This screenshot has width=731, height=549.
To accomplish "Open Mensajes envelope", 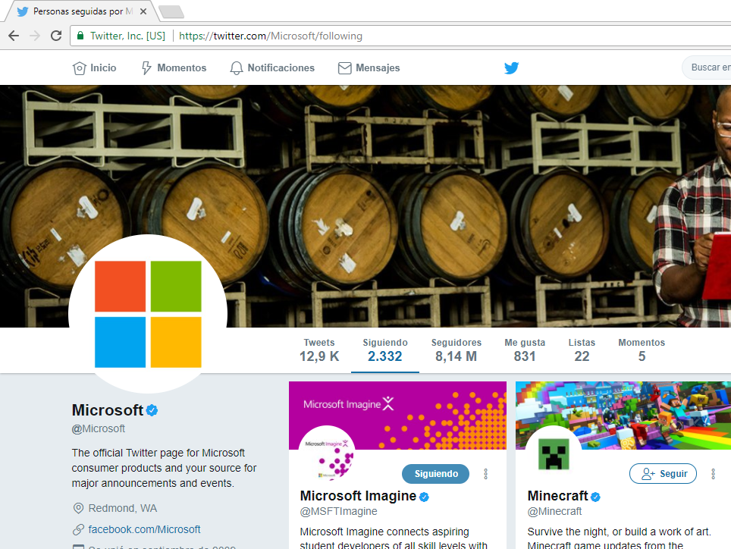I will click(369, 68).
